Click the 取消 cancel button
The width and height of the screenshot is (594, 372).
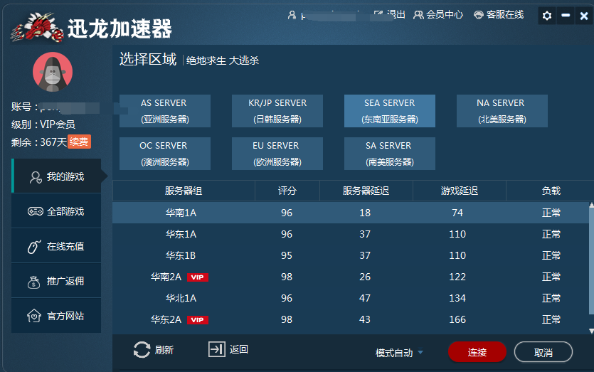click(543, 352)
